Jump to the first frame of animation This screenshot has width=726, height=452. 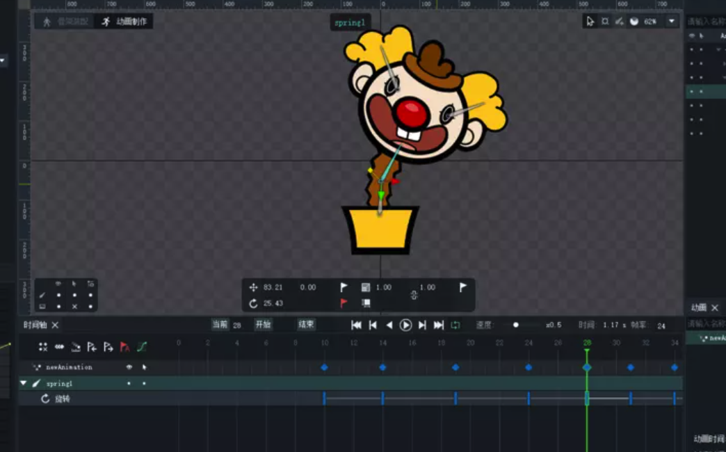(x=356, y=325)
